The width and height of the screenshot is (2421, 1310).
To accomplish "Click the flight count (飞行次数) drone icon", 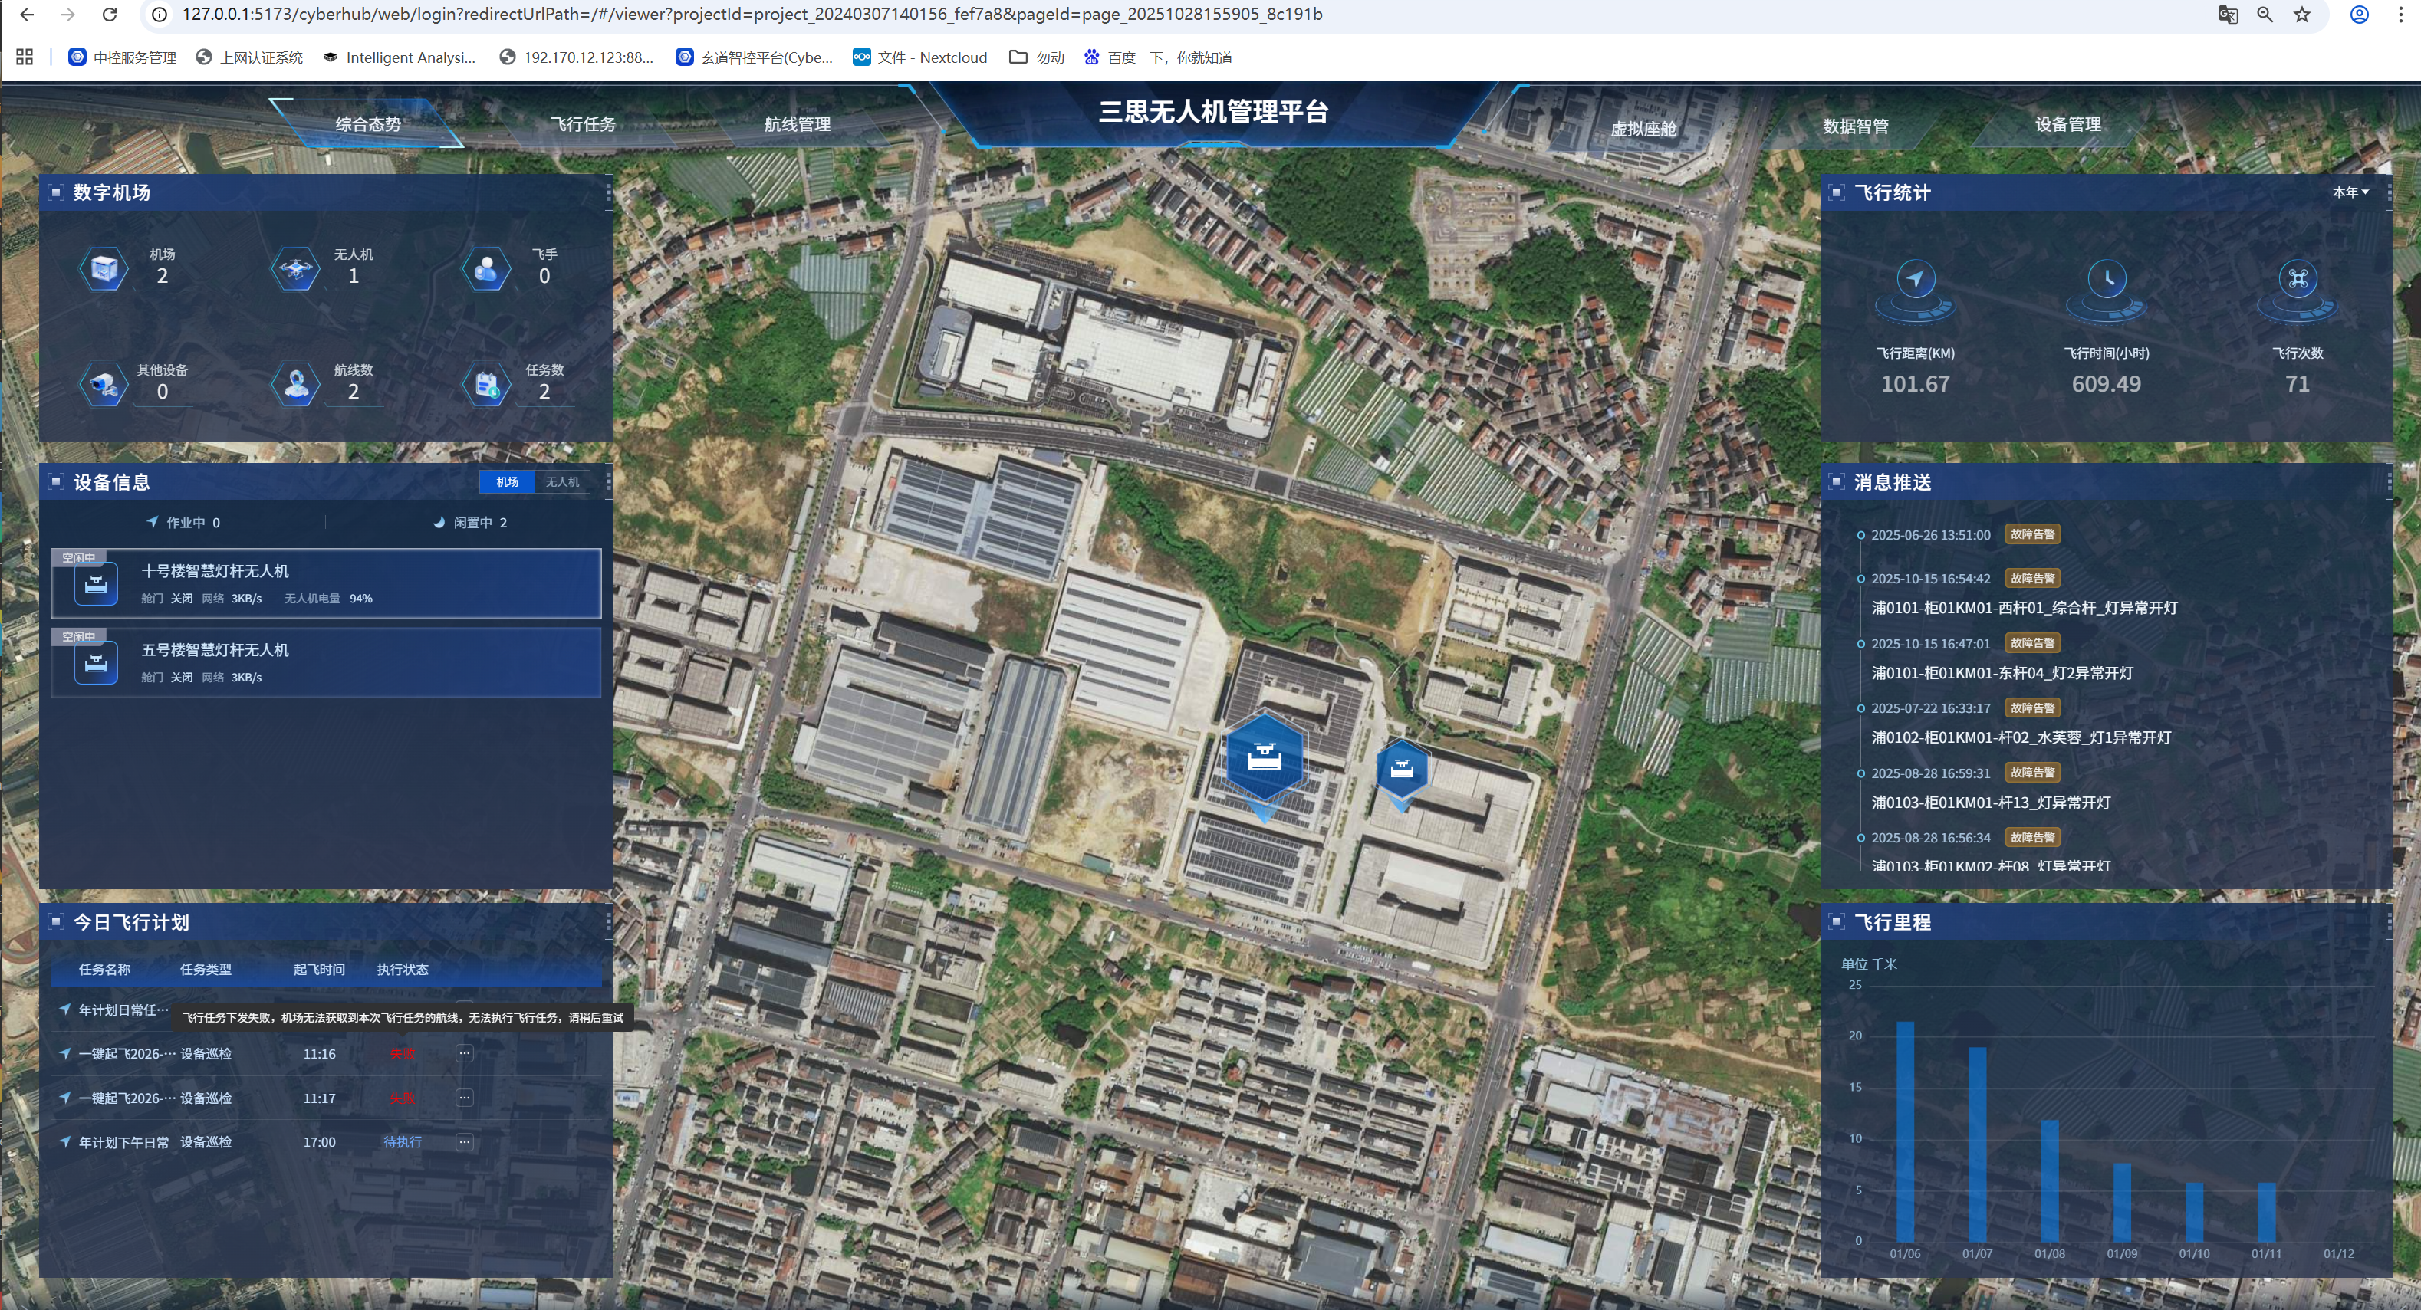I will point(2297,279).
